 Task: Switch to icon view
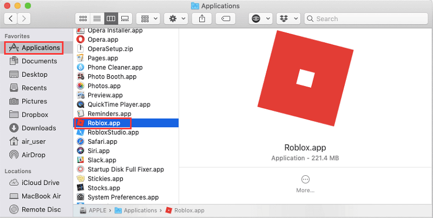[x=83, y=18]
